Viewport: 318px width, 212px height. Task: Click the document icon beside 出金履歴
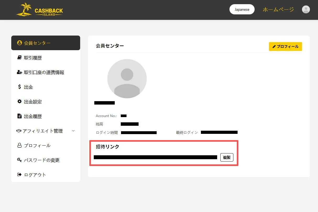click(19, 116)
